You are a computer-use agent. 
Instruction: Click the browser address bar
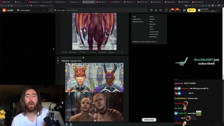point(107,6)
